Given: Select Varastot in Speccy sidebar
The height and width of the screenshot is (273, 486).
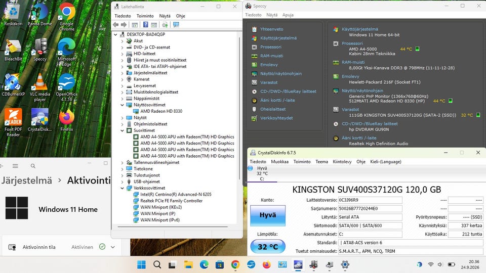Looking at the screenshot, I should [x=269, y=82].
